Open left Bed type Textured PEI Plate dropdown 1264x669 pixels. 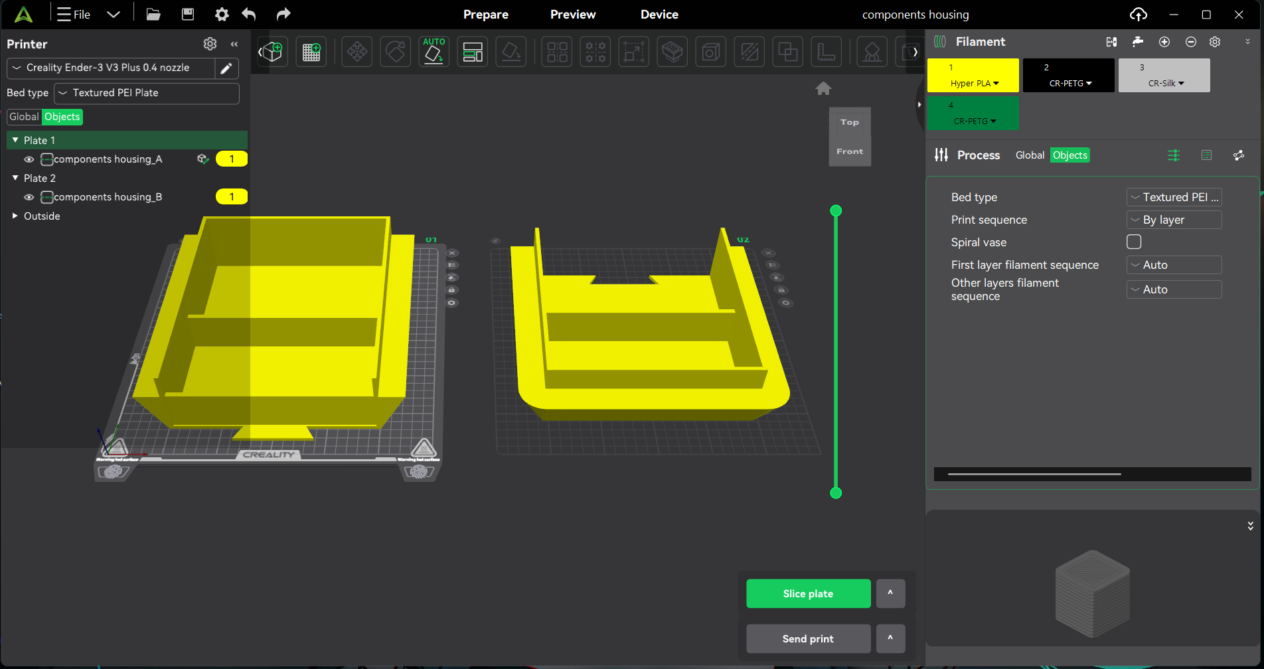(x=147, y=93)
